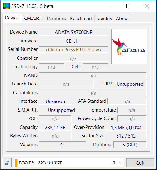This screenshot has width=157, height=170.
Task: Switch to the Device tab
Action: (12, 18)
